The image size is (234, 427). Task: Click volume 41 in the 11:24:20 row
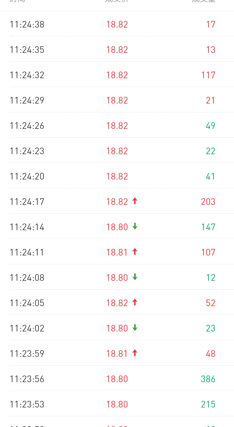pos(210,176)
